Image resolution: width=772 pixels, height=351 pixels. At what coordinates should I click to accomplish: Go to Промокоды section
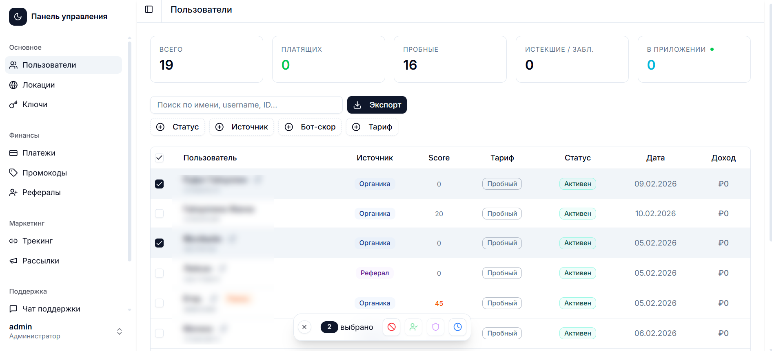[44, 173]
